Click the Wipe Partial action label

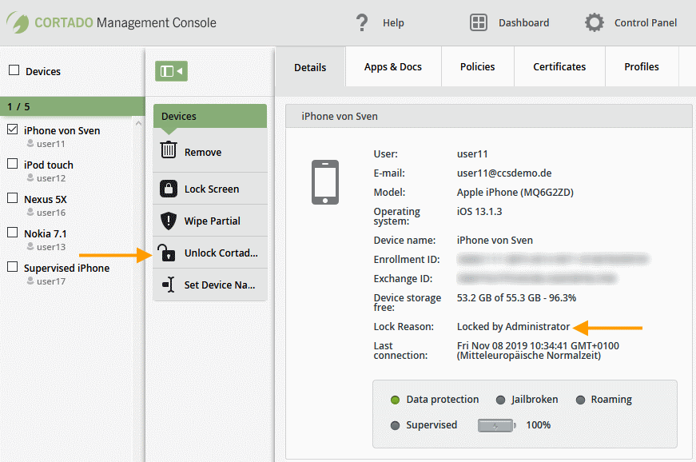point(213,221)
